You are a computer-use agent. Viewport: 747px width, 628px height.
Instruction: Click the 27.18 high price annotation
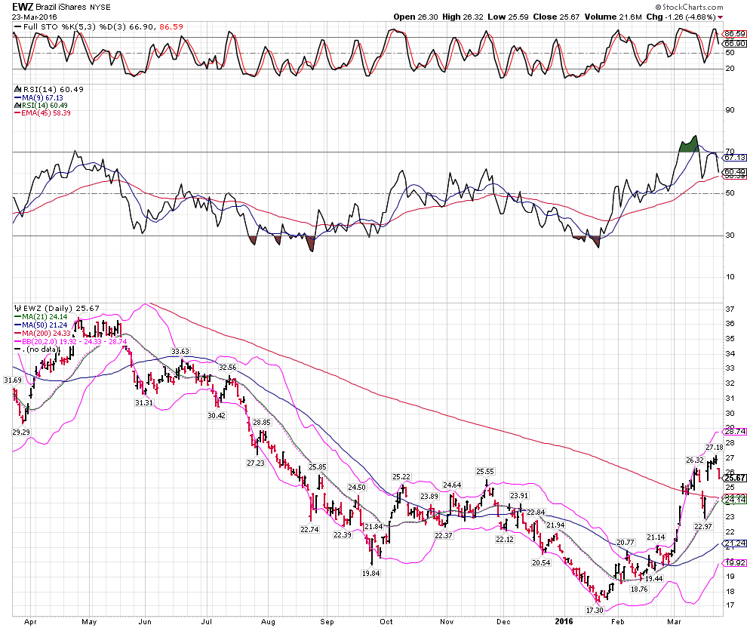(x=715, y=448)
